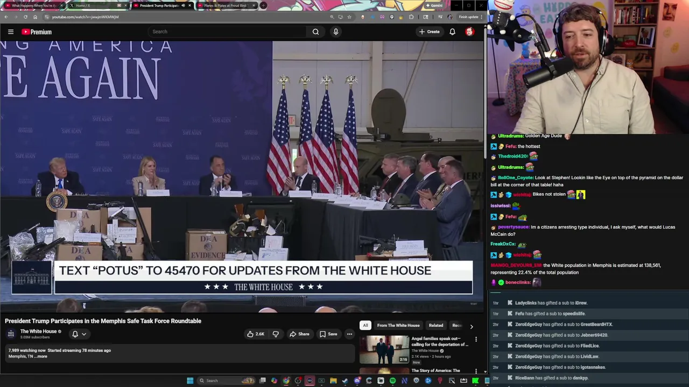The width and height of the screenshot is (689, 387).
Task: Select From The White House chip
Action: (398, 325)
